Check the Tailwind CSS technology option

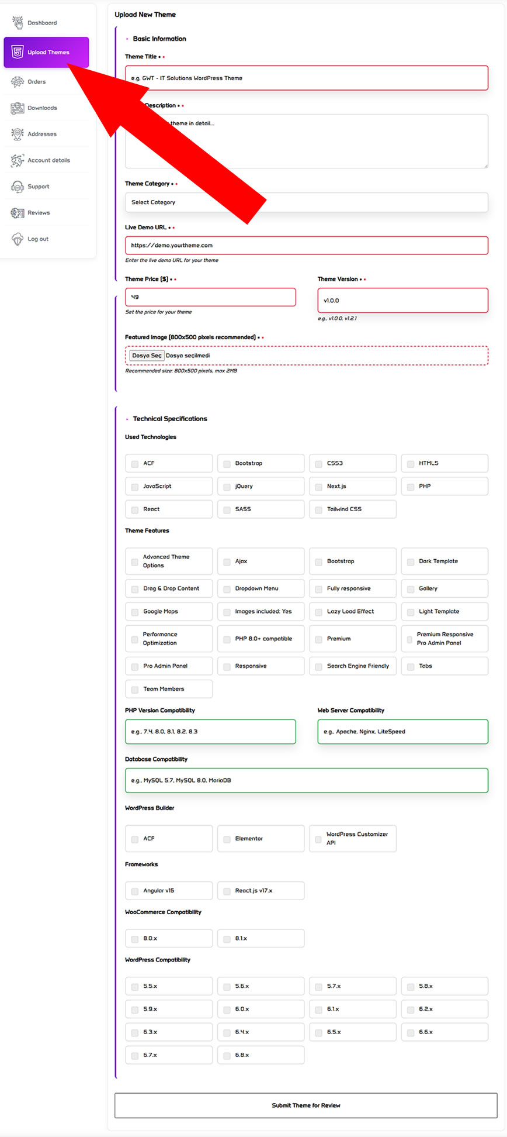point(318,510)
